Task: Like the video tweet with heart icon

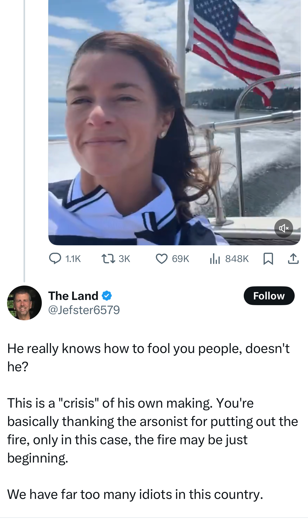Action: tap(162, 259)
